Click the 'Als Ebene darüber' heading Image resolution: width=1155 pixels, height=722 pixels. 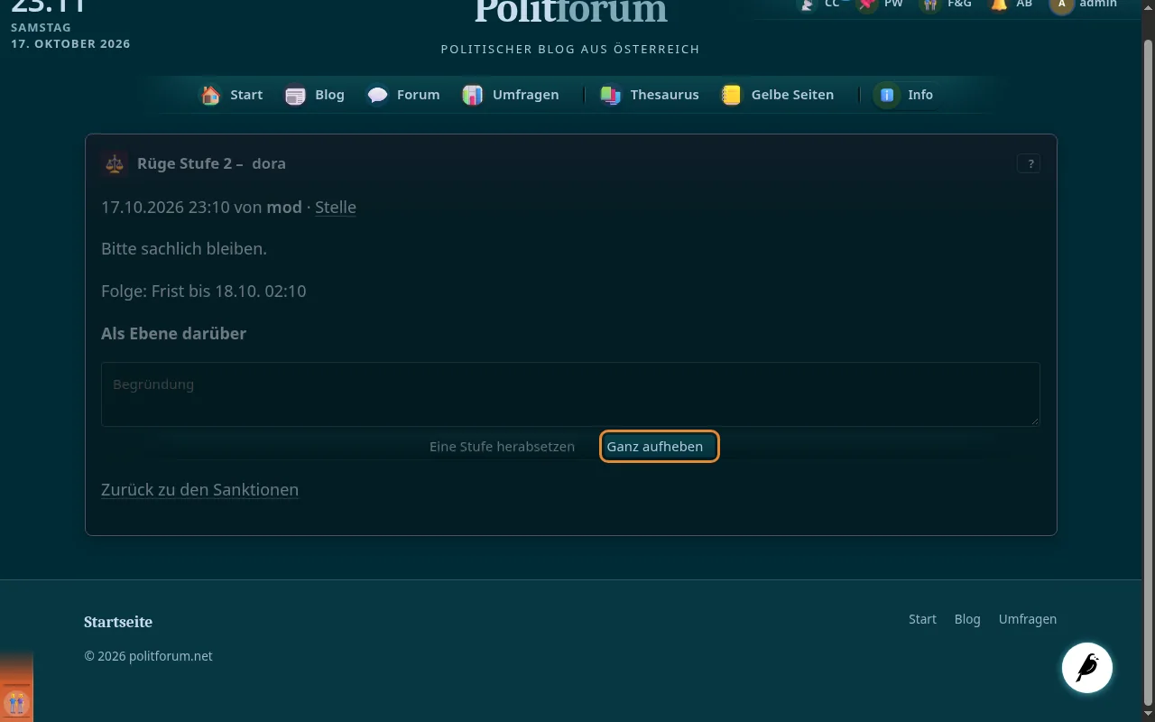point(173,333)
